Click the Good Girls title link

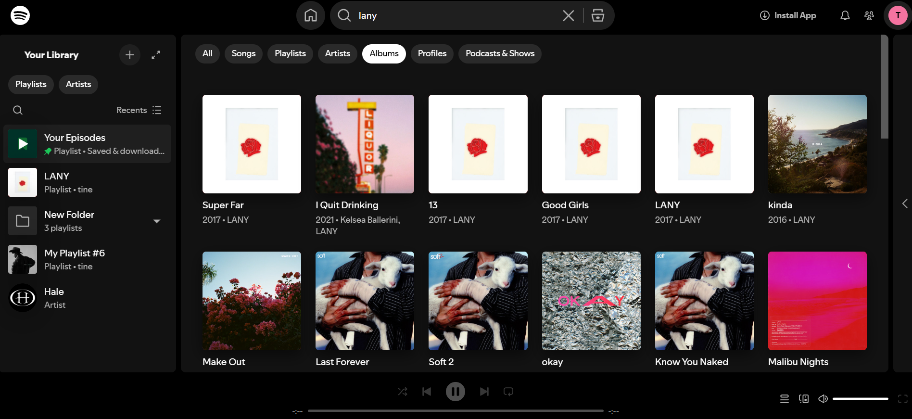point(565,205)
